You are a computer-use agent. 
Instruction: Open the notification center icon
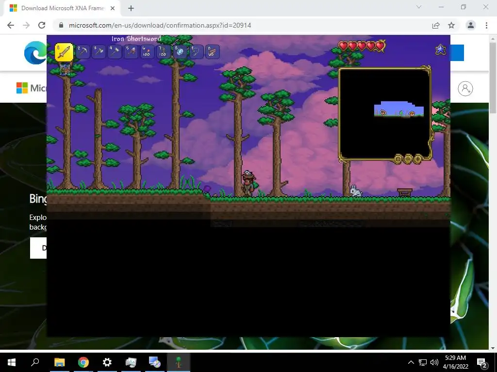click(482, 363)
